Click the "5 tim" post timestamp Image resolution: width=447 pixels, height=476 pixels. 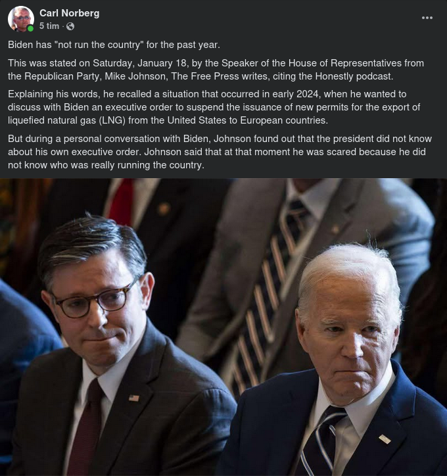point(49,26)
